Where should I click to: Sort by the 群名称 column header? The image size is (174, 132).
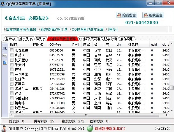click(x=138, y=44)
